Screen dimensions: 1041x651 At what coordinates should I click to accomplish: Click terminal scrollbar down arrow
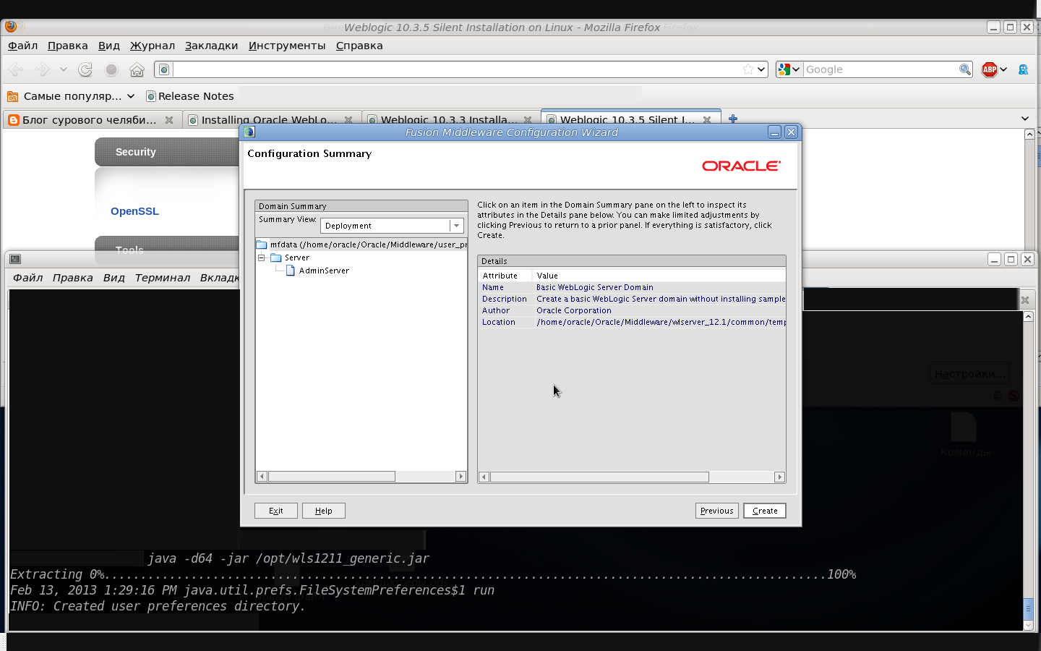click(x=1029, y=626)
